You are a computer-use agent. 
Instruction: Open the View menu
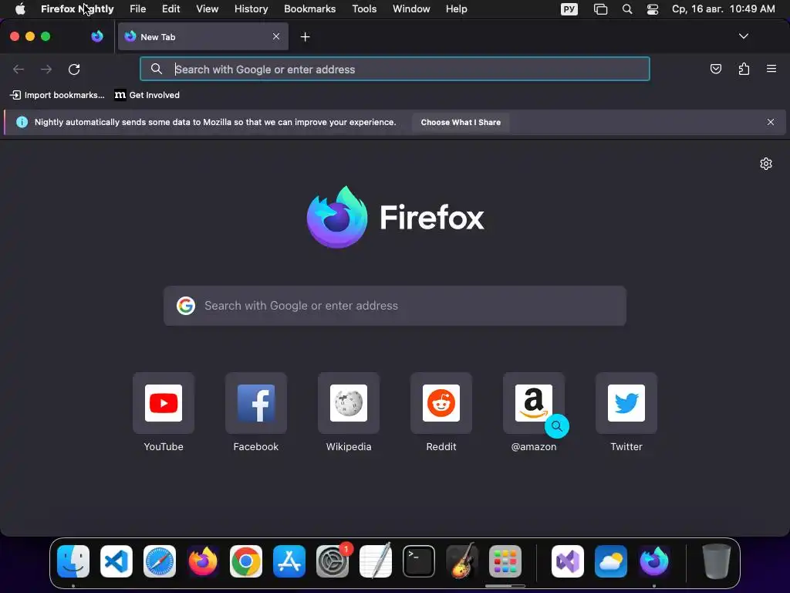[207, 9]
